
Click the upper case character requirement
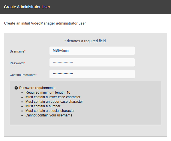click(x=54, y=102)
